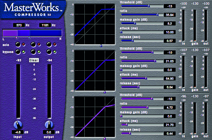Bypass the mid band compressor
212x140 pixels.
tap(33, 52)
